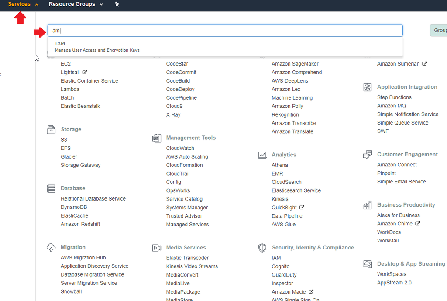Viewport: 447px width, 301px height.
Task: Open the Resource Groups dropdown
Action: (x=76, y=4)
